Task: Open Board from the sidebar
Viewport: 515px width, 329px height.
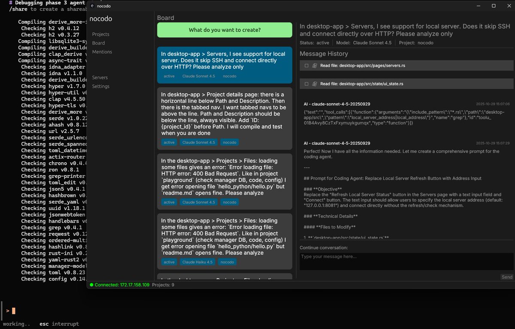Action: [x=99, y=43]
